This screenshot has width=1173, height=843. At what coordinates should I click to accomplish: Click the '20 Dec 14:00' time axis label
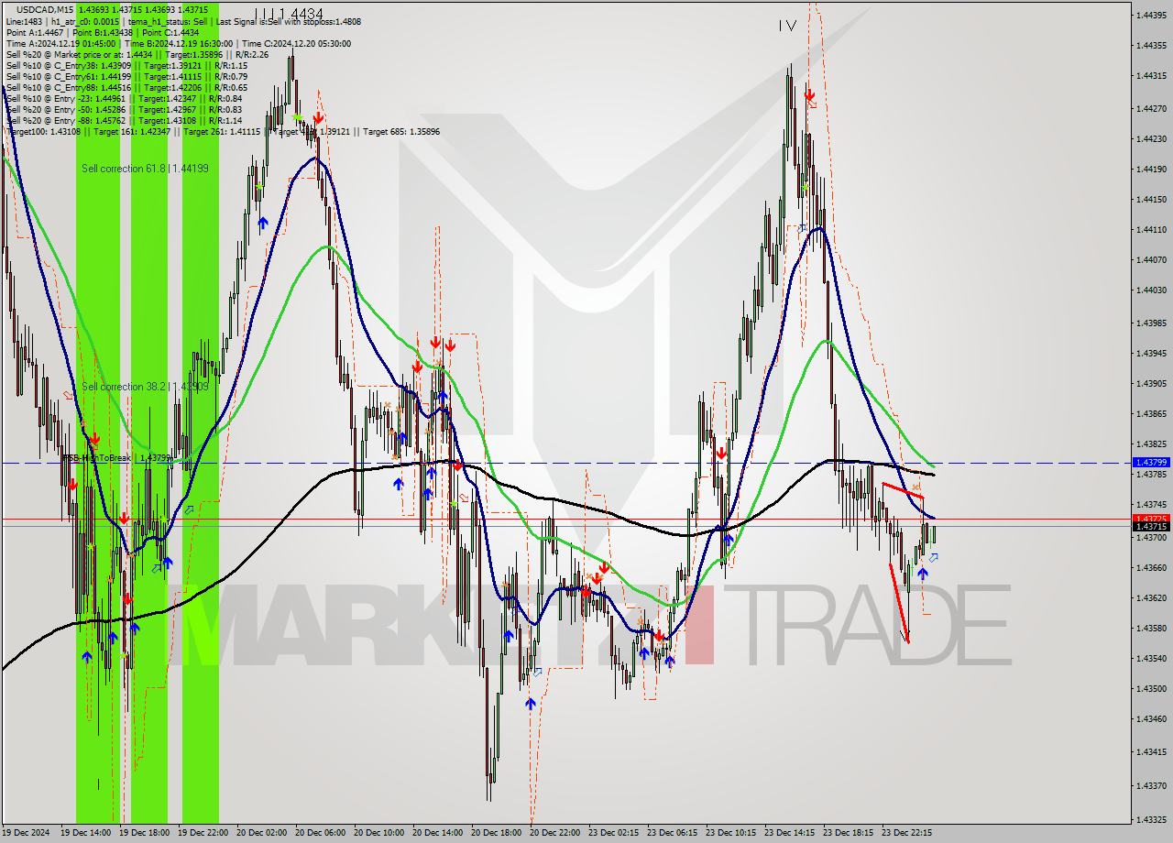[438, 833]
